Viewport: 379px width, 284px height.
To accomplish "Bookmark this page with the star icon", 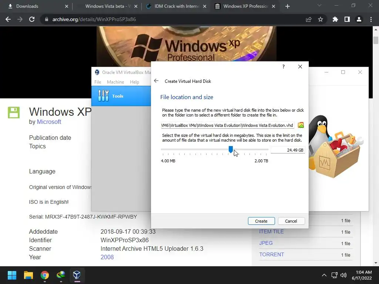I will point(321,19).
